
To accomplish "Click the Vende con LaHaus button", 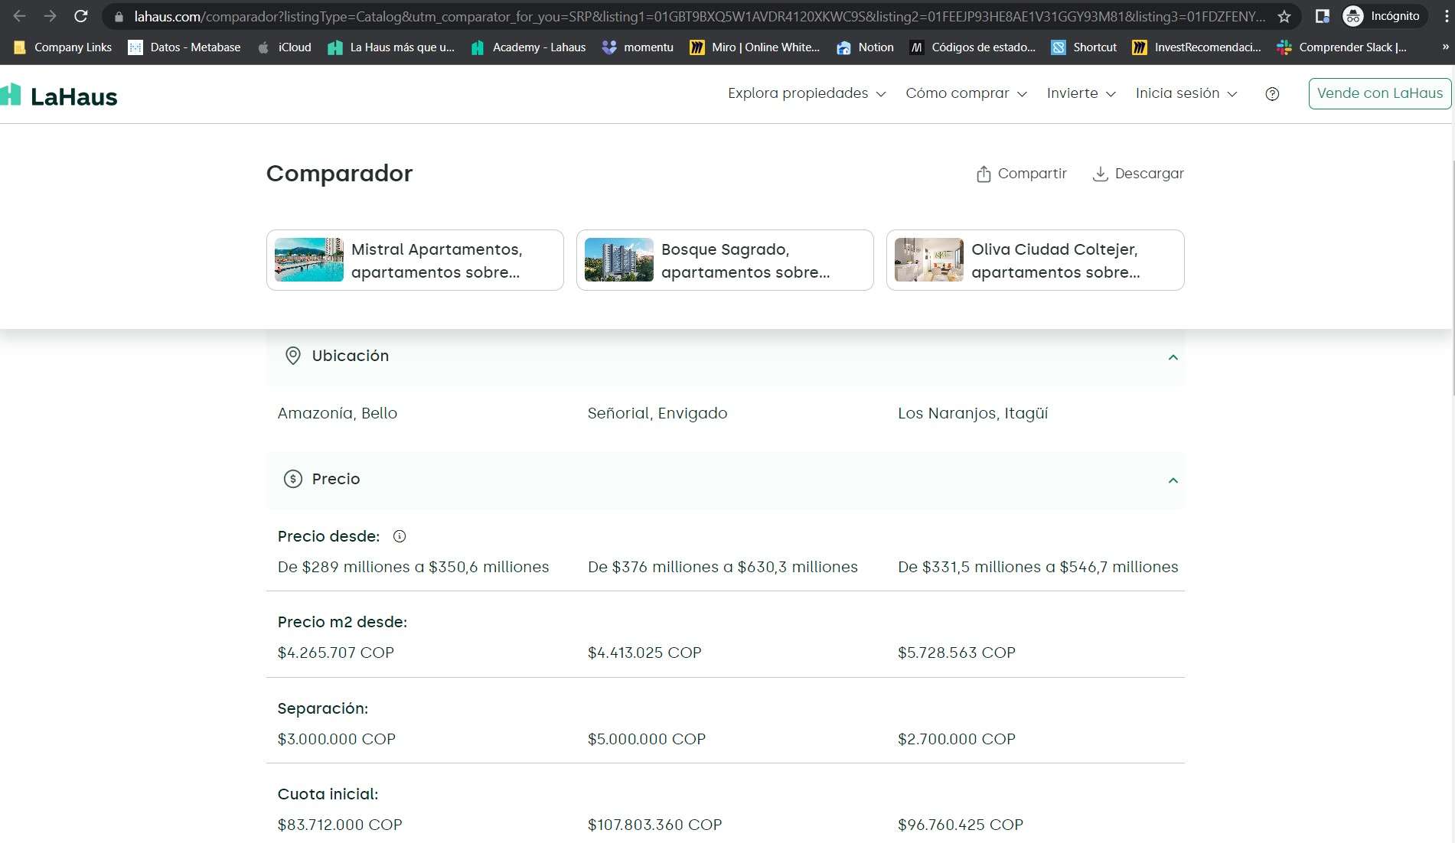I will 1379,93.
